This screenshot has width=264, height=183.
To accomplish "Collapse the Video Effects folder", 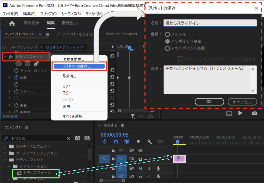I will point(4,160).
